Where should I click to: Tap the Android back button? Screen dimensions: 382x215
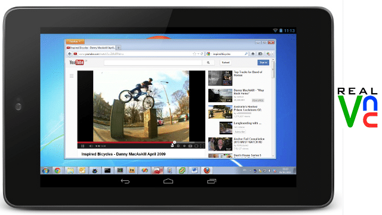(125, 181)
